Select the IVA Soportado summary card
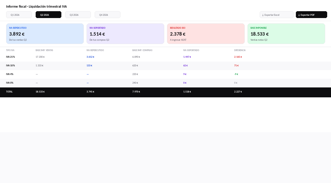 point(125,34)
